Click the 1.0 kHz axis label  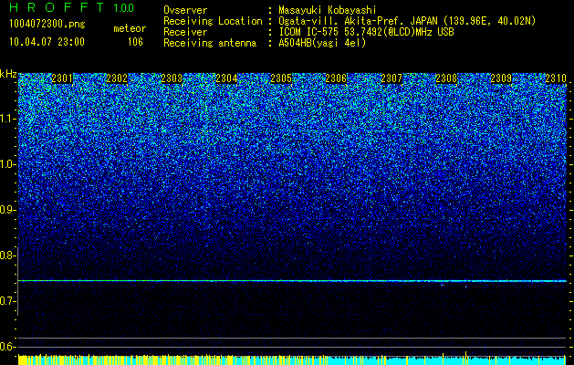(7, 164)
